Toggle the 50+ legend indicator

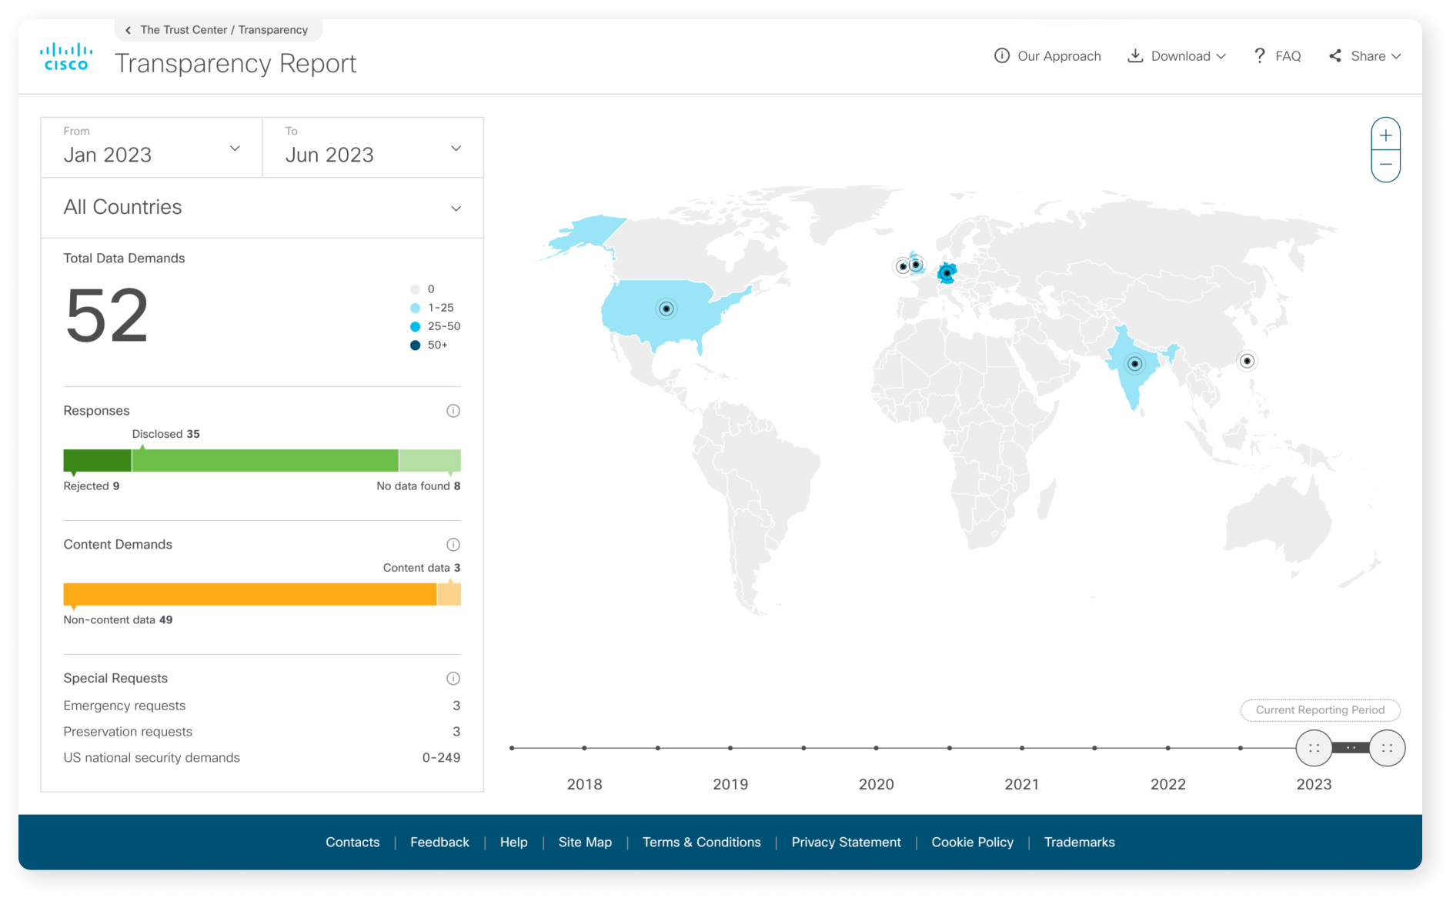(416, 345)
